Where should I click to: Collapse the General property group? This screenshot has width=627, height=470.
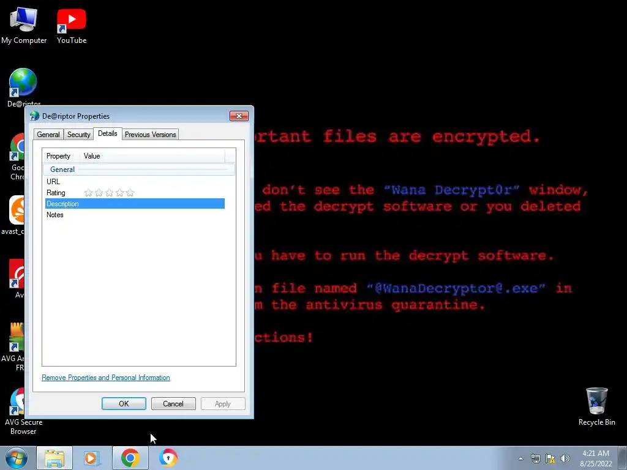pos(139,170)
